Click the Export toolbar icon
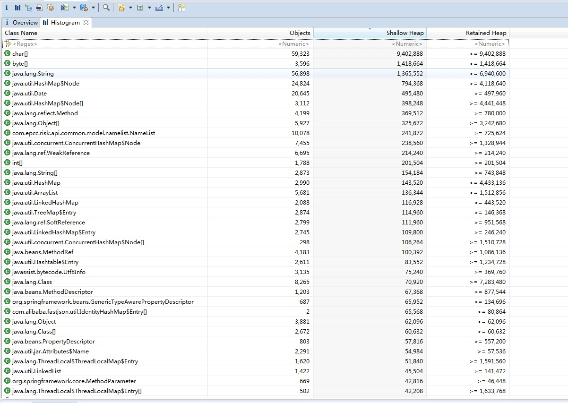This screenshot has height=403, width=568. coord(159,8)
